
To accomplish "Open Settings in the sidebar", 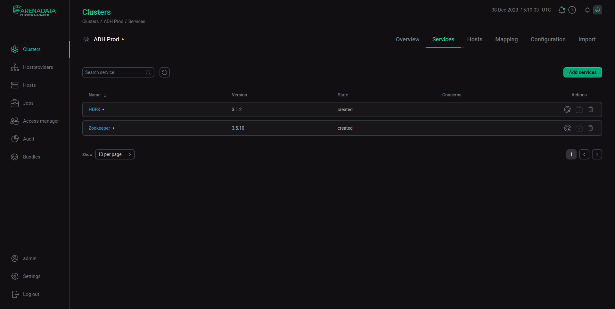I will (32, 276).
